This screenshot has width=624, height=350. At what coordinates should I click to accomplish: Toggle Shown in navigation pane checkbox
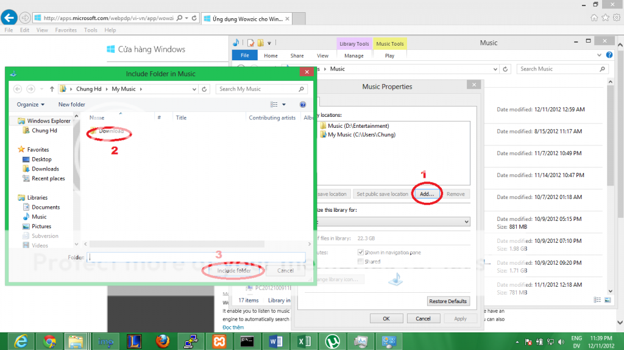(x=361, y=253)
